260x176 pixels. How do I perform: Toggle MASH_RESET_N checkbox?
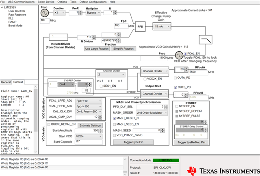115,118
